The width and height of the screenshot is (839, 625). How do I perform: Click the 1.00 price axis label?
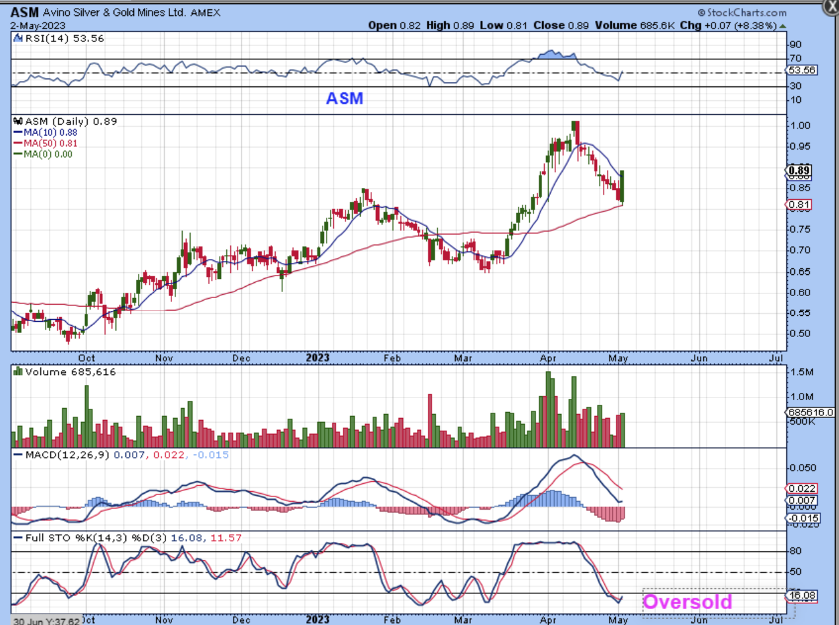coord(800,125)
